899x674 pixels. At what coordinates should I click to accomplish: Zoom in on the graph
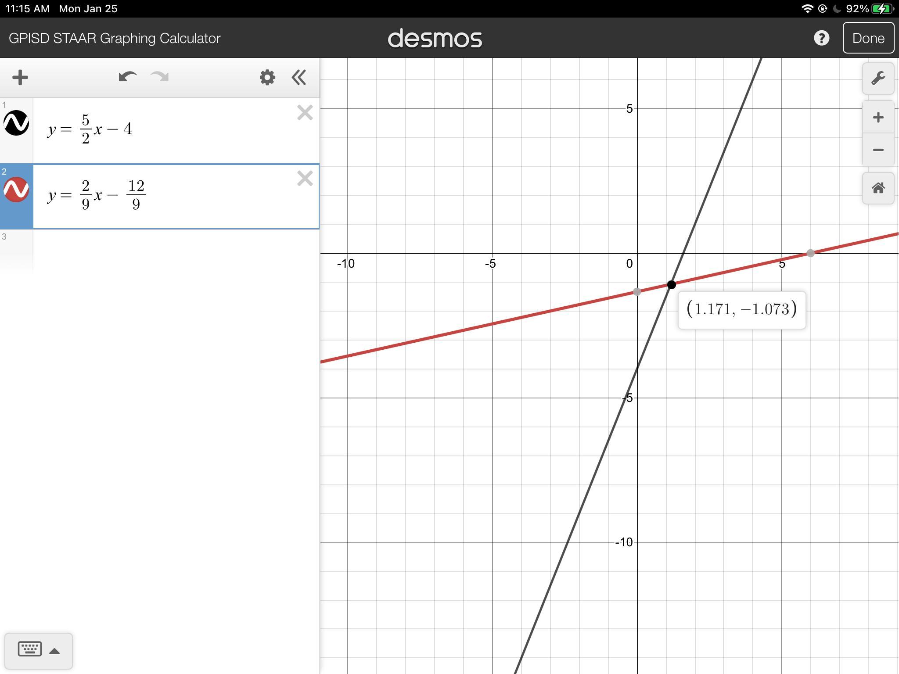(878, 117)
